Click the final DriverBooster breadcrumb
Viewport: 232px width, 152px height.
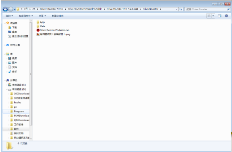pos(150,9)
